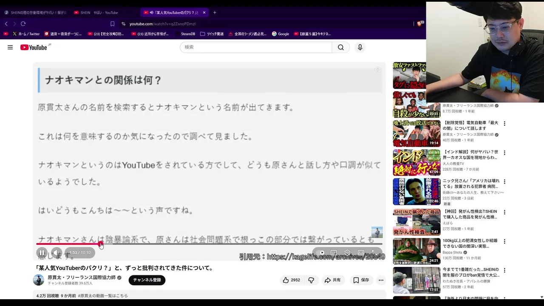Toggle the autoplay switch in player
The width and height of the screenshot is (544, 306).
pos(321,252)
